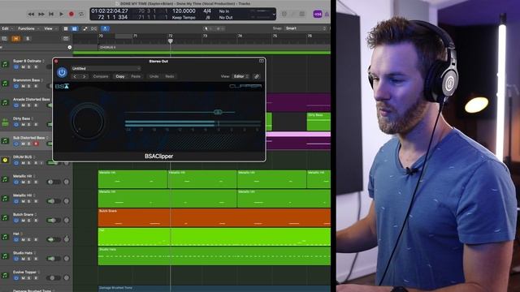Click the Dirty Bass drum machine icon

[x=5, y=122]
